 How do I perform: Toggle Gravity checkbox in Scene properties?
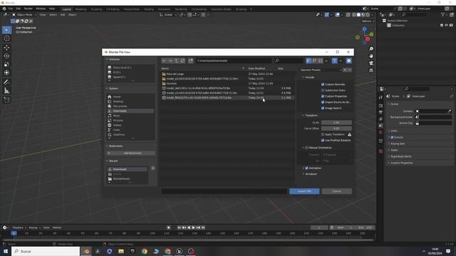point(392,137)
